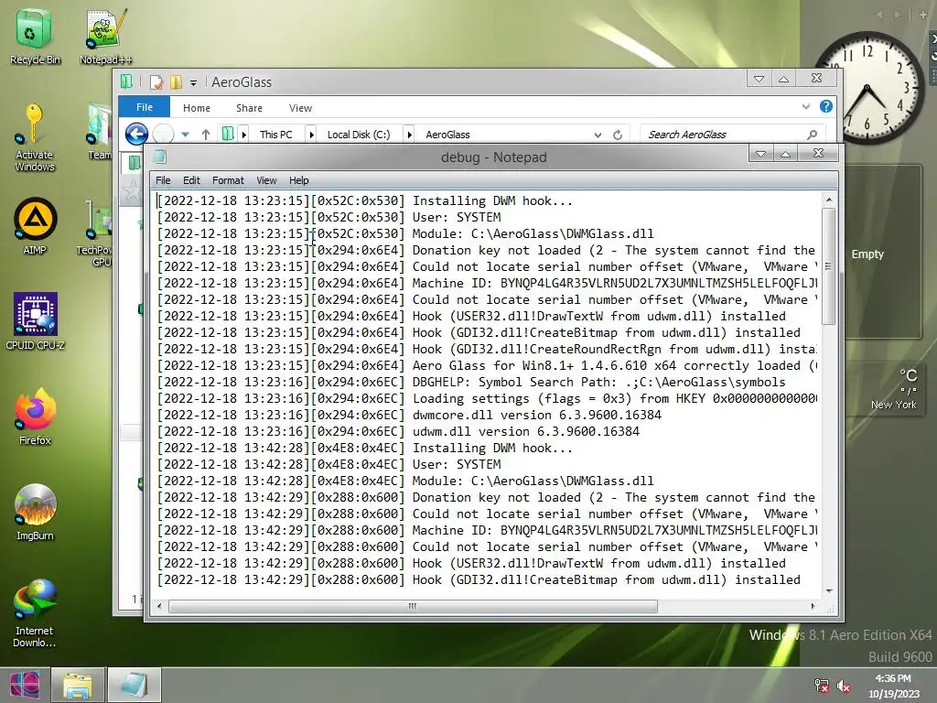
Task: Click Notepad scroll down arrow
Action: [829, 591]
